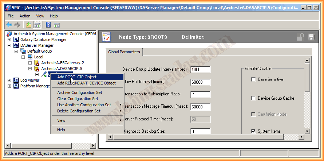Expand the ArchestrA.FSGateway.2 tree node
The image size is (324, 161).
(30, 63)
